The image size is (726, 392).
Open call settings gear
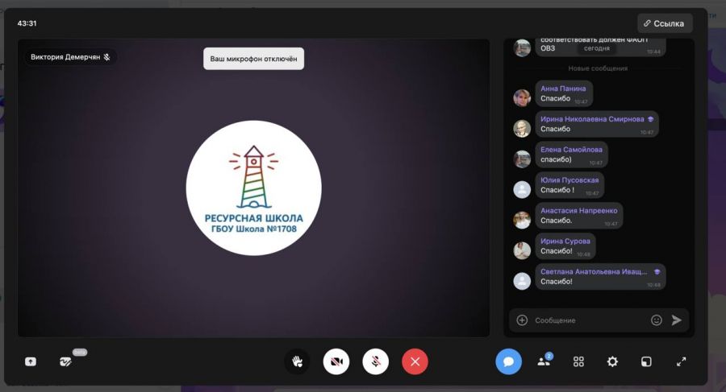[612, 361]
